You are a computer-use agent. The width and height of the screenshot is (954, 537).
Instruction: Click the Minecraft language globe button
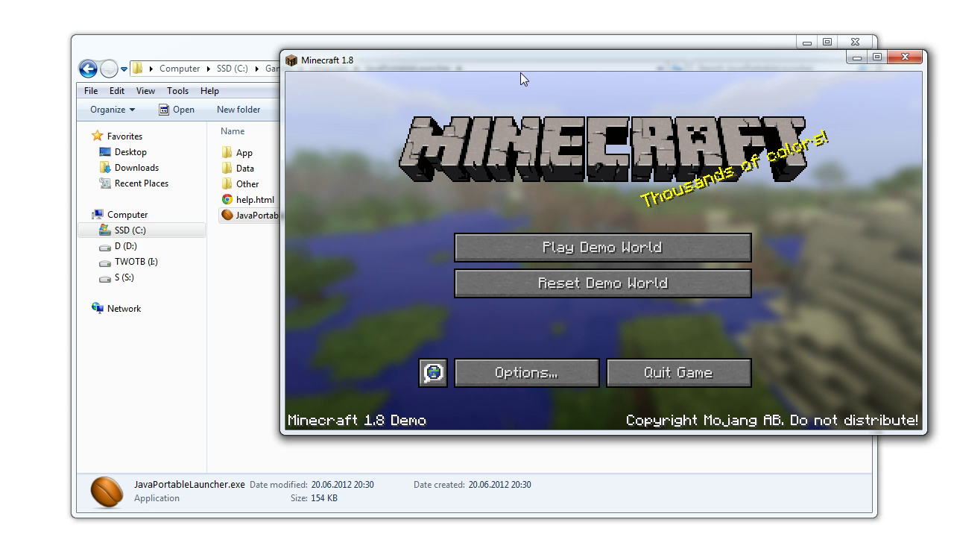point(432,373)
